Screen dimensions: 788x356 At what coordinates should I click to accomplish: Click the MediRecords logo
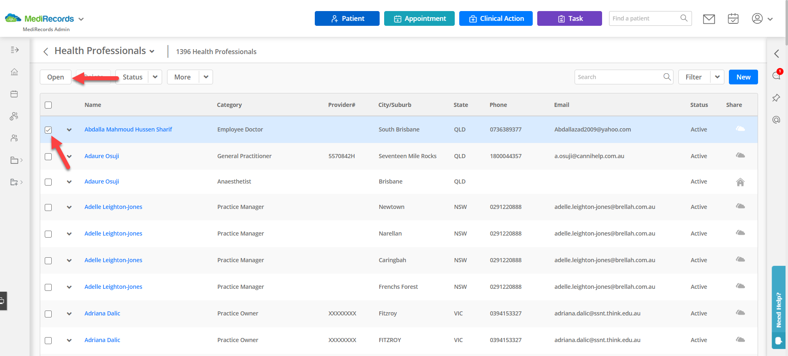39,18
